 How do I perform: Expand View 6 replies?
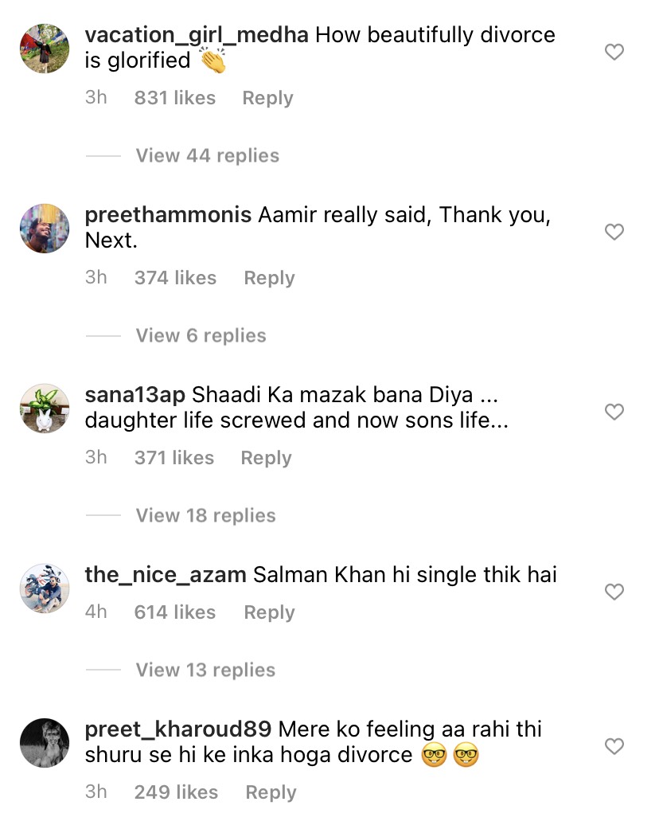click(x=201, y=336)
